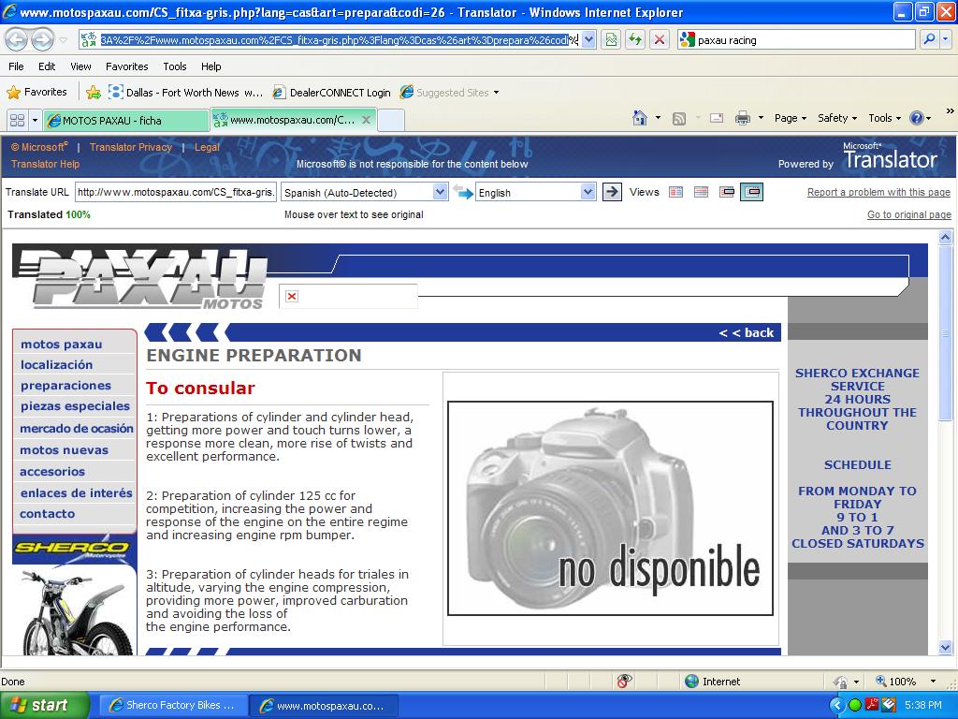Click the Translate URL input field

point(175,192)
